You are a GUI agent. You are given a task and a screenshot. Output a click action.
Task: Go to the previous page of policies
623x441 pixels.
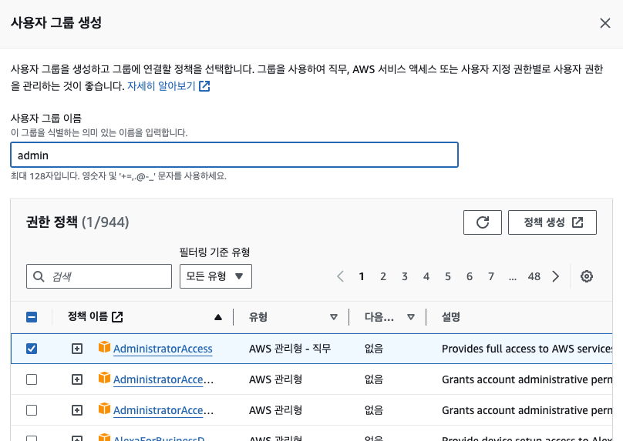[x=340, y=276]
